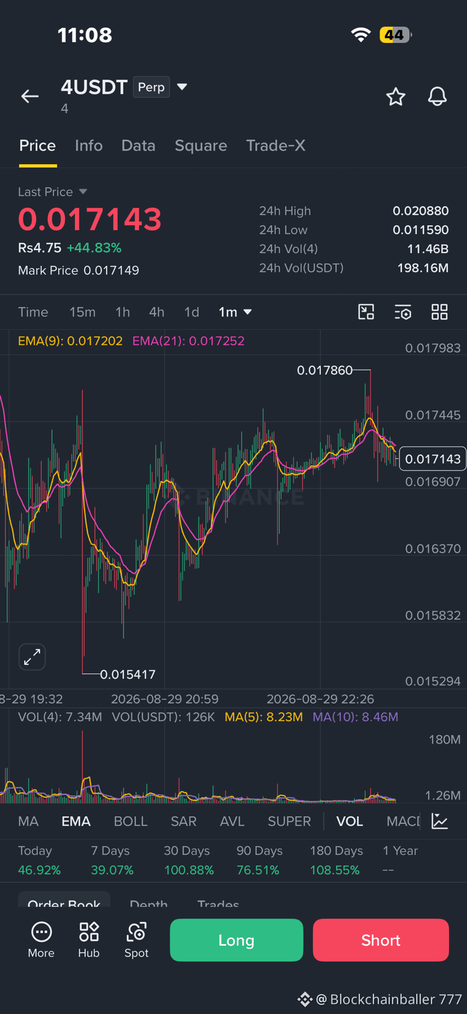Select the 1h chart interval
Viewport: 467px width, 1014px height.
point(122,312)
